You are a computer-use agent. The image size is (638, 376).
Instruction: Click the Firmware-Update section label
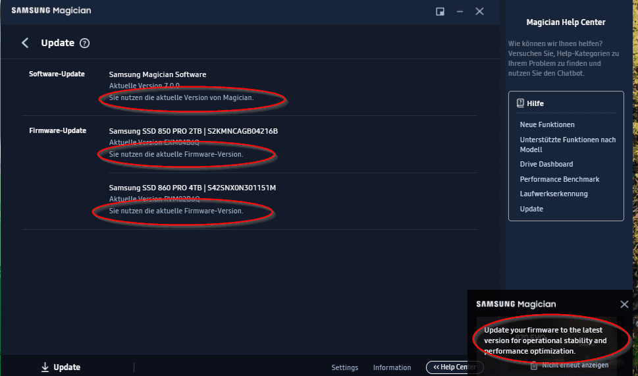[57, 130]
